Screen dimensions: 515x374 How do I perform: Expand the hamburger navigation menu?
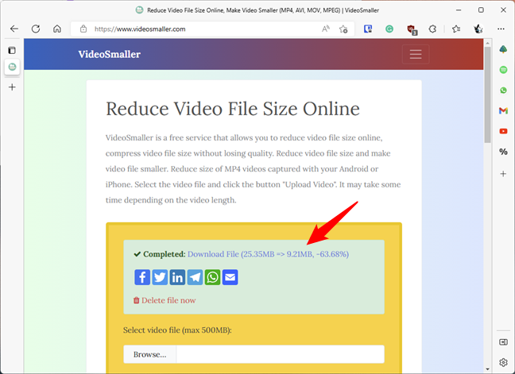[416, 54]
